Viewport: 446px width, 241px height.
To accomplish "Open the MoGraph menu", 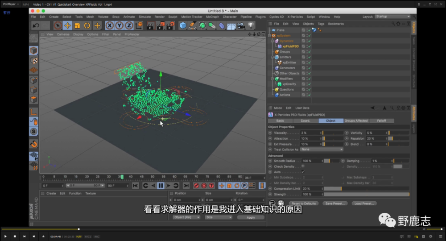I will point(212,17).
